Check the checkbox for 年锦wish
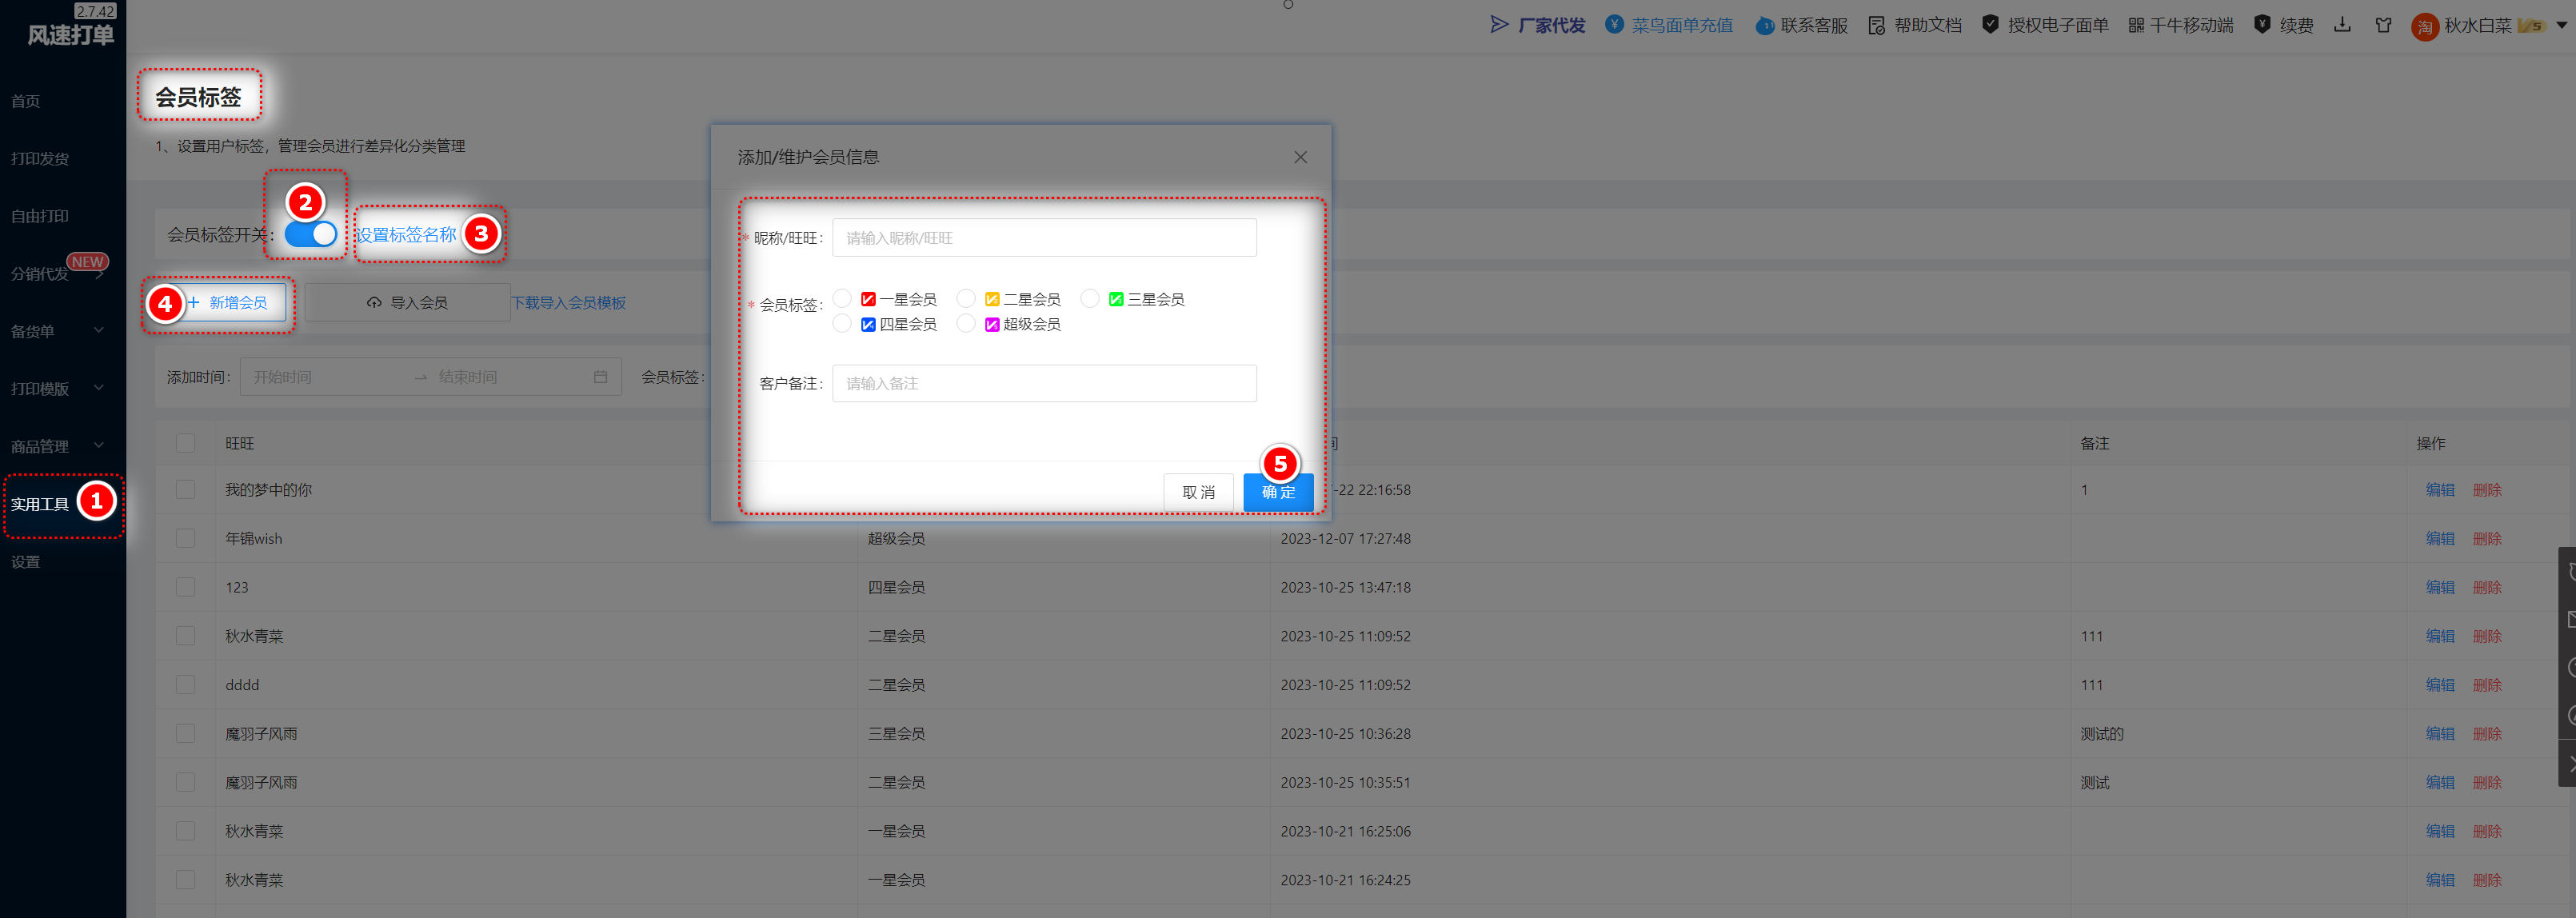2576x918 pixels. pyautogui.click(x=186, y=539)
